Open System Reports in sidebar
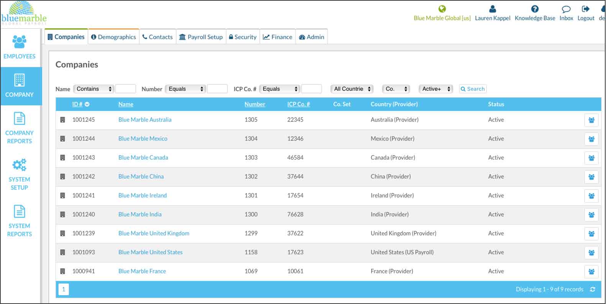Image resolution: width=606 pixels, height=304 pixels. (20, 221)
